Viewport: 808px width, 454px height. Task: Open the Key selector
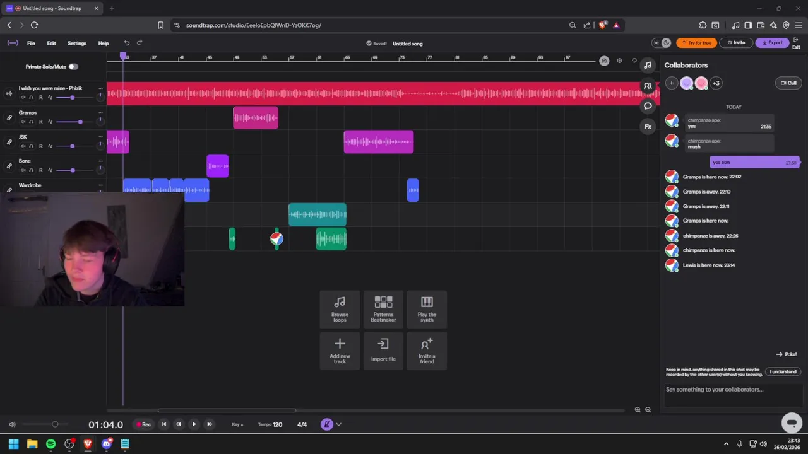coord(237,424)
